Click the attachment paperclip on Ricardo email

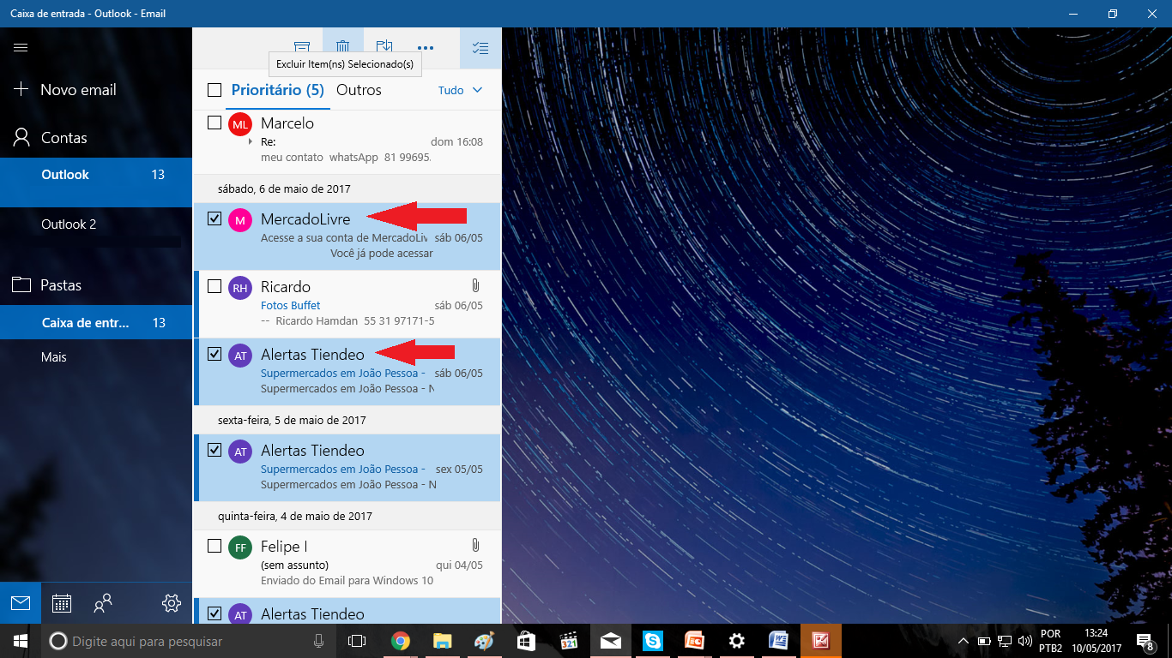476,286
